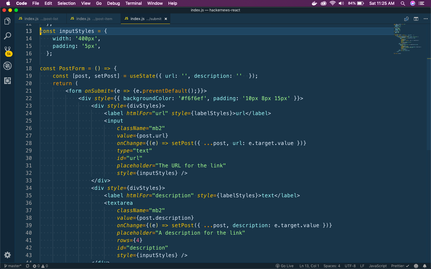Open the Terminal menu
The width and height of the screenshot is (431, 269).
point(133,3)
